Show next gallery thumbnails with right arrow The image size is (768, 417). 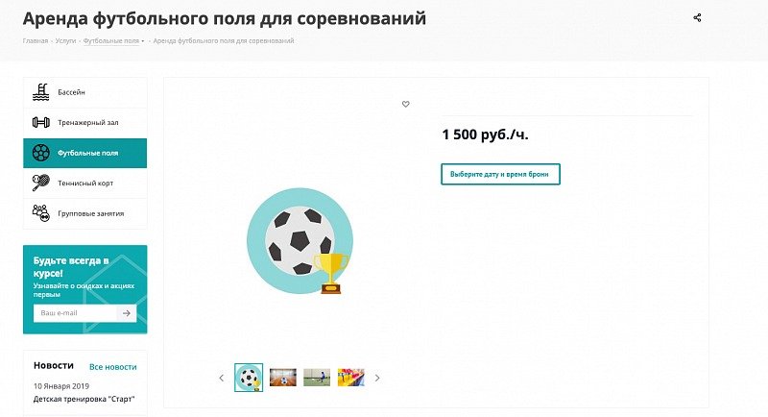(x=377, y=378)
